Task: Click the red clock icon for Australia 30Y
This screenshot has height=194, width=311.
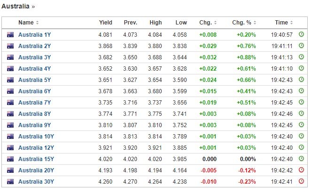Action: point(301,181)
